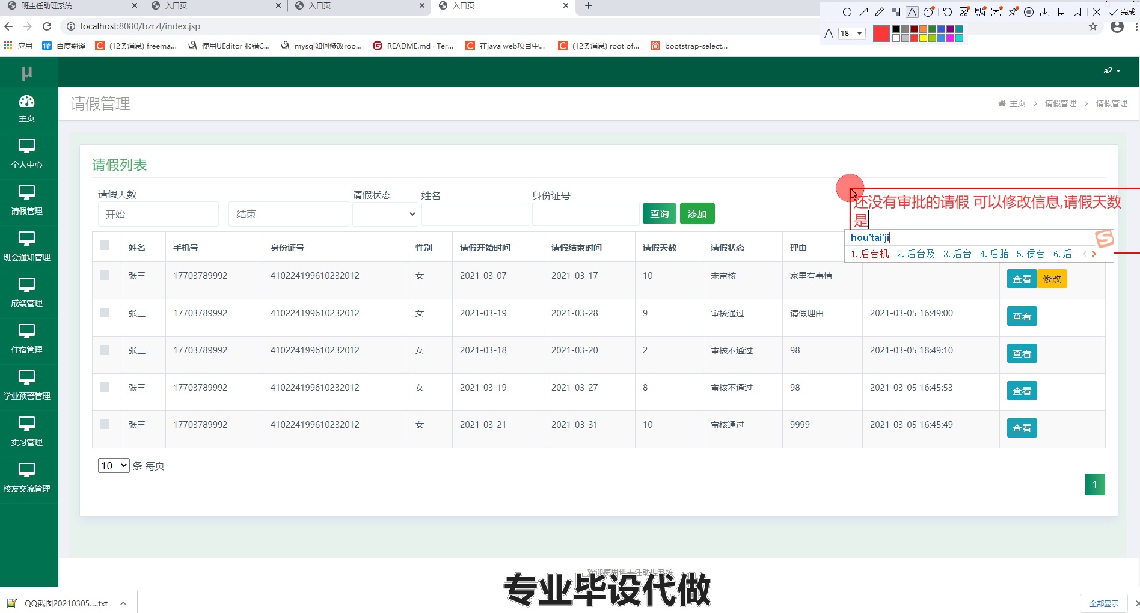Click the 开始 days input field
Screen dimensions: 1140x613
pos(158,214)
